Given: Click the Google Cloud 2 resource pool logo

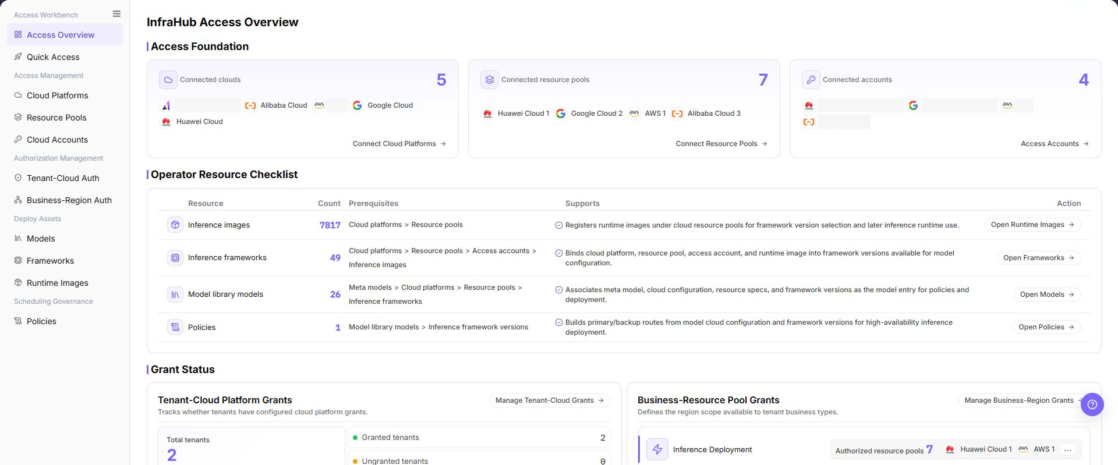Looking at the screenshot, I should [561, 113].
